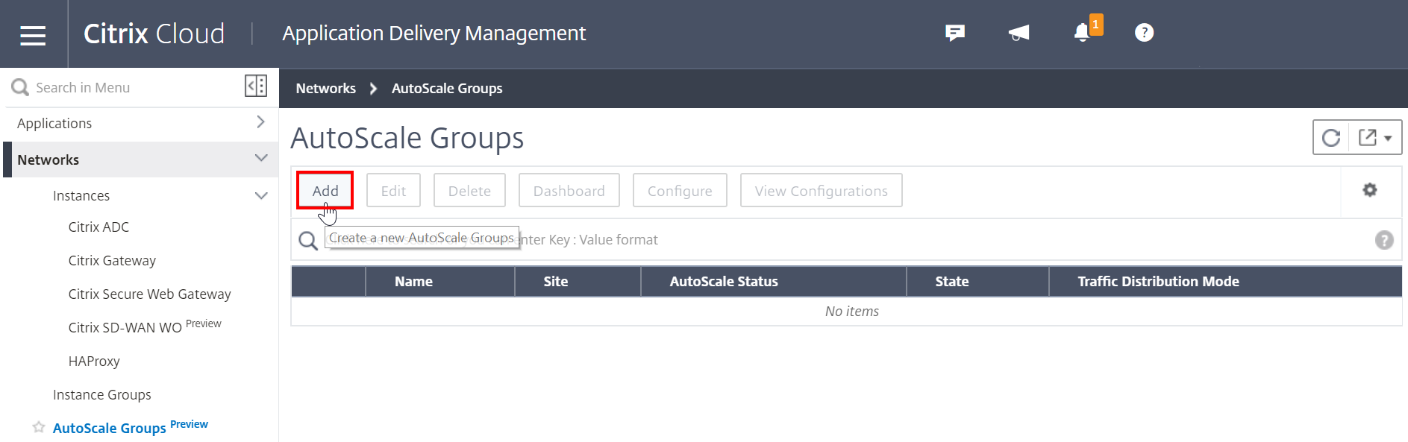Screen dimensions: 1408x442
Task: Open the notifications bell
Action: (1082, 33)
